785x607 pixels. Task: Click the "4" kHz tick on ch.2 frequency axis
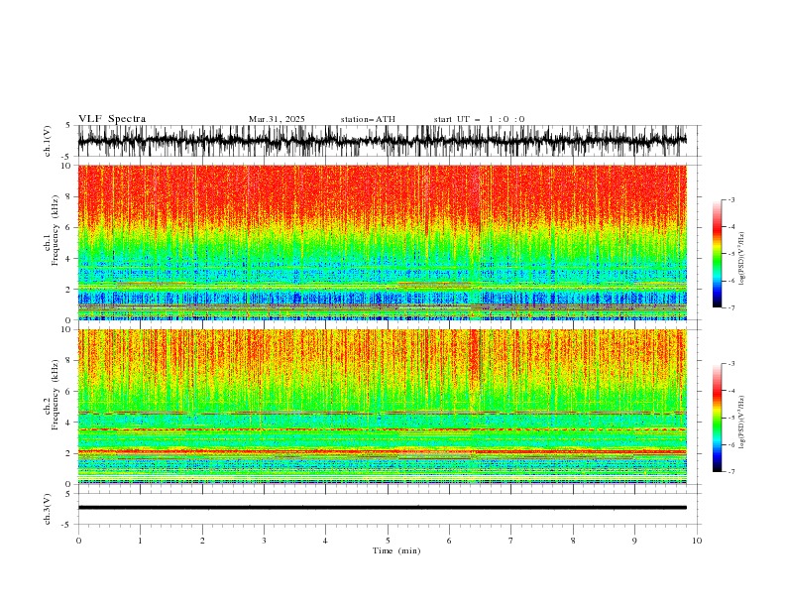pyautogui.click(x=68, y=423)
